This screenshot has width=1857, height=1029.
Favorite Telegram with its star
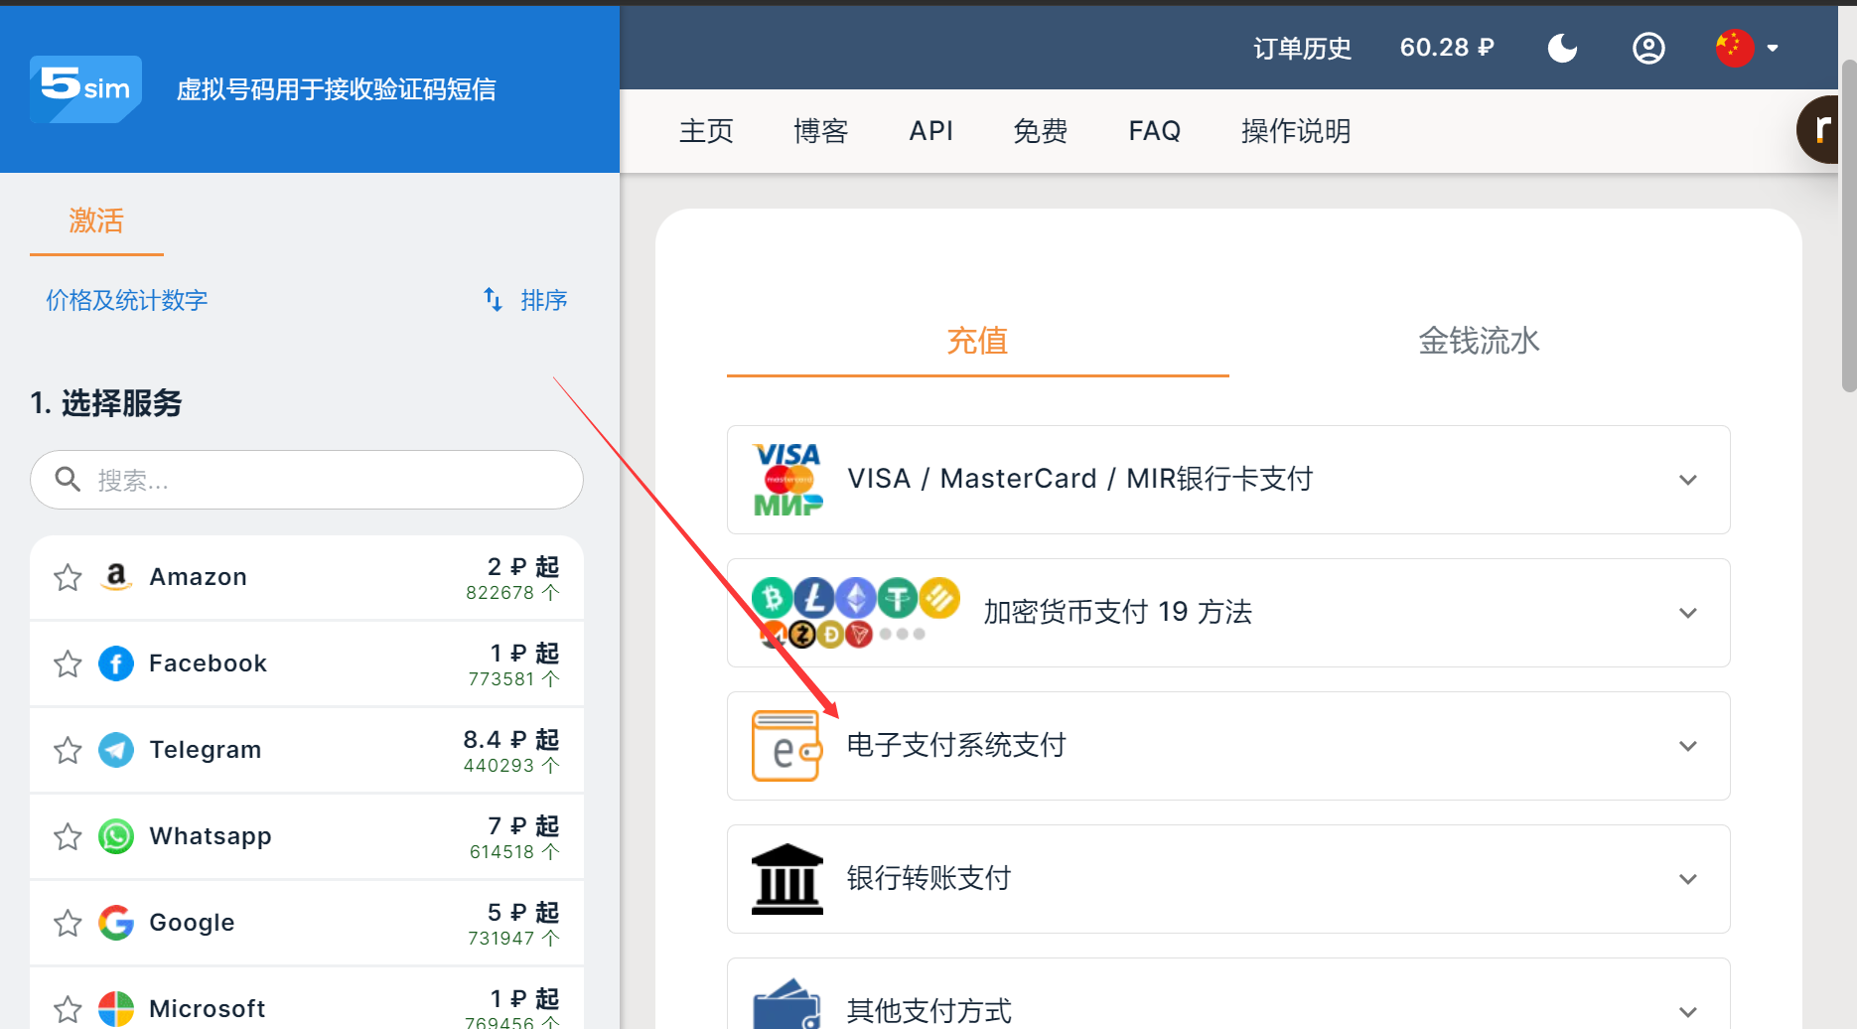click(68, 750)
